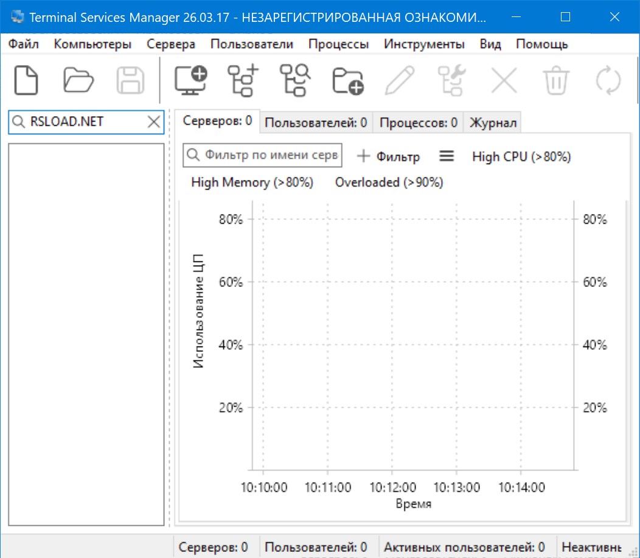Click the Add computer monitor icon
The image size is (640, 558).
coord(190,80)
